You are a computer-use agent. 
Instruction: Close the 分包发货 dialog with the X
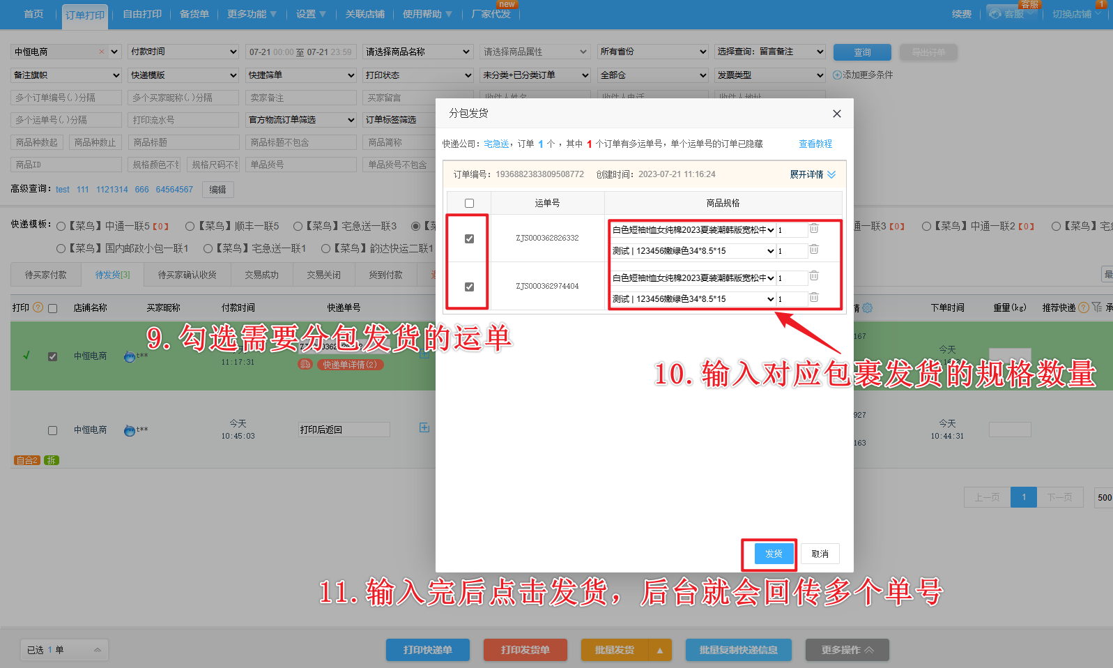tap(836, 114)
